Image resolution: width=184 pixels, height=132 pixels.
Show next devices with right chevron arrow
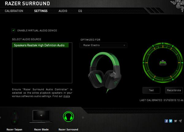83,118
